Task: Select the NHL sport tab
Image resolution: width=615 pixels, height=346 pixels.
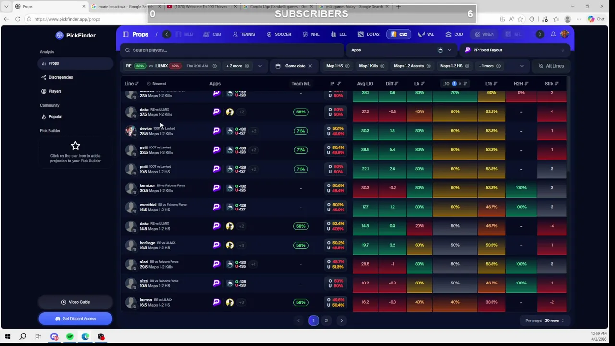Action: (x=310, y=34)
